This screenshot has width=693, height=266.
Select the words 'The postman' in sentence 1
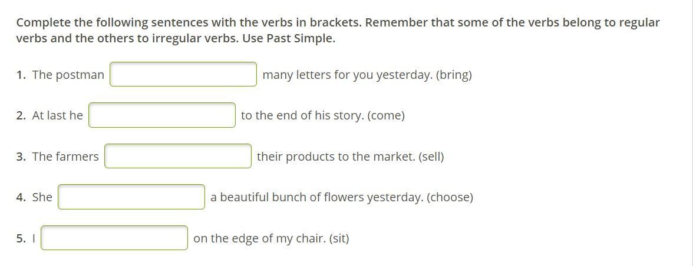click(x=68, y=75)
